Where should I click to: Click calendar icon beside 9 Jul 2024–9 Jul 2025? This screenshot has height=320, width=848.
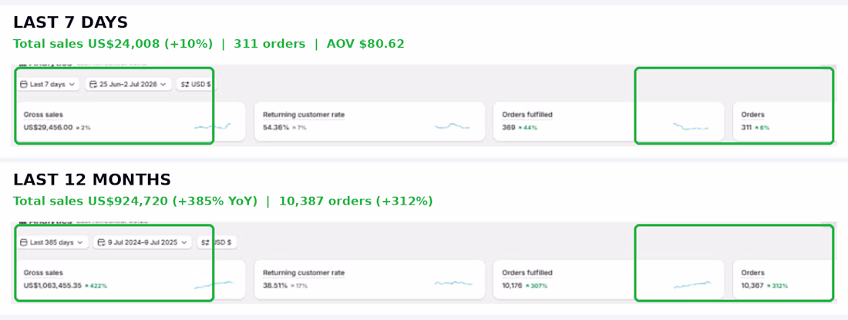101,242
